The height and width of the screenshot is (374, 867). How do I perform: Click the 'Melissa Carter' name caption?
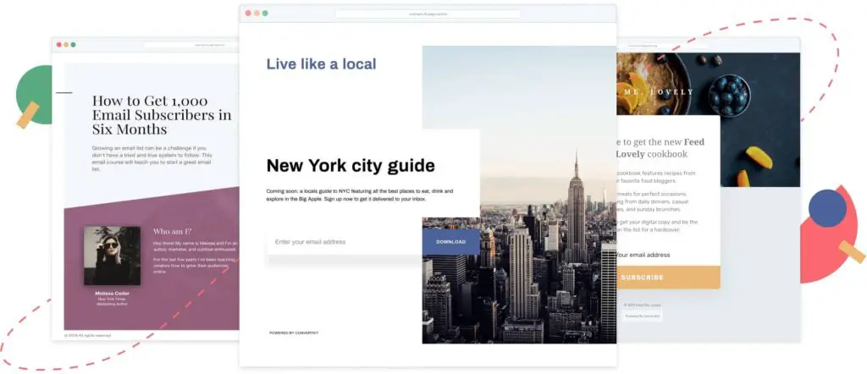coord(113,294)
